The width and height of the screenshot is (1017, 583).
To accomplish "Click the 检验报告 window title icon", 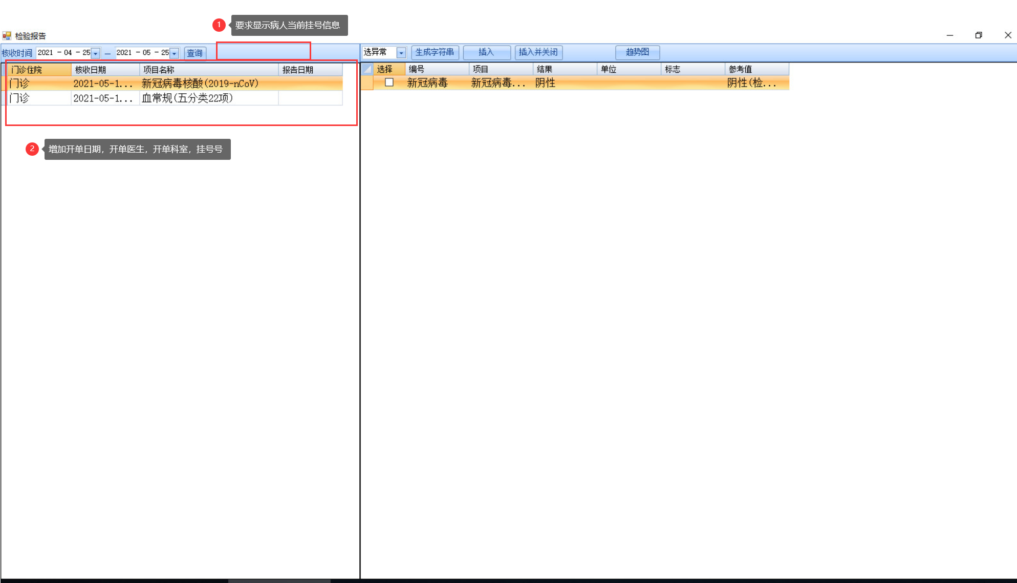I will [7, 36].
